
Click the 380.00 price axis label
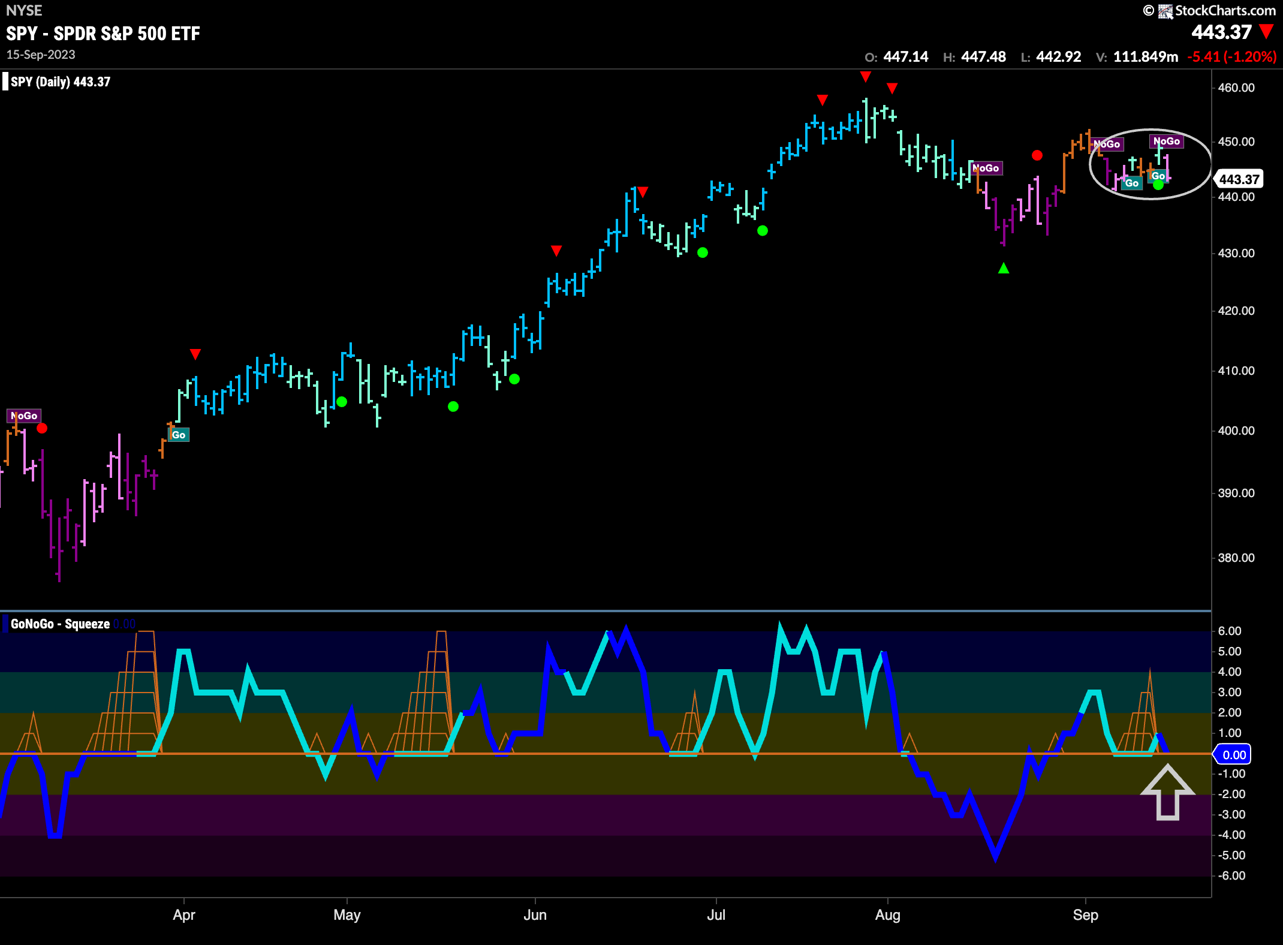click(1236, 558)
